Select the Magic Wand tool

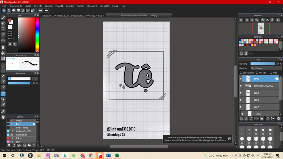click(x=3, y=76)
